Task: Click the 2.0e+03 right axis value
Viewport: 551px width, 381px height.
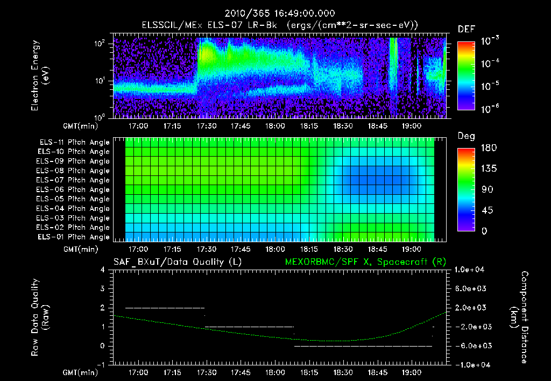Action: click(x=471, y=308)
